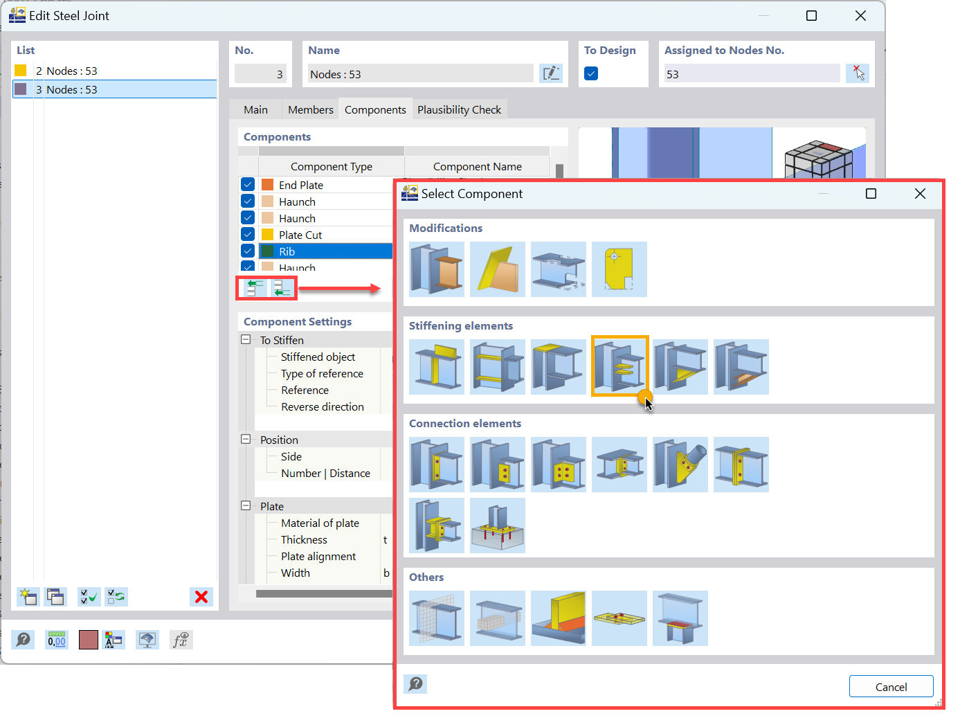Viewport: 969px width, 727px height.
Task: Uncheck the End Plate component checkbox
Action: [248, 185]
